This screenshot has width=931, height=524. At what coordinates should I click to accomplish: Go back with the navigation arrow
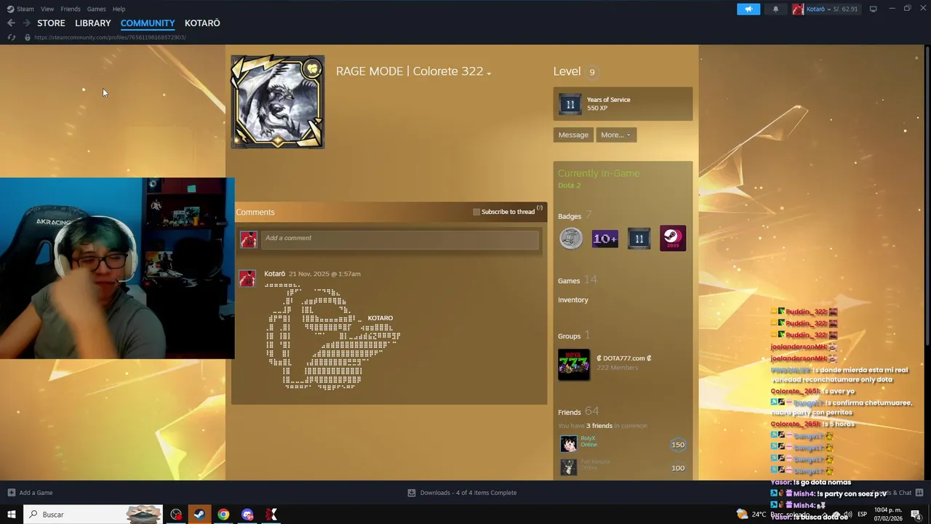[x=11, y=23]
